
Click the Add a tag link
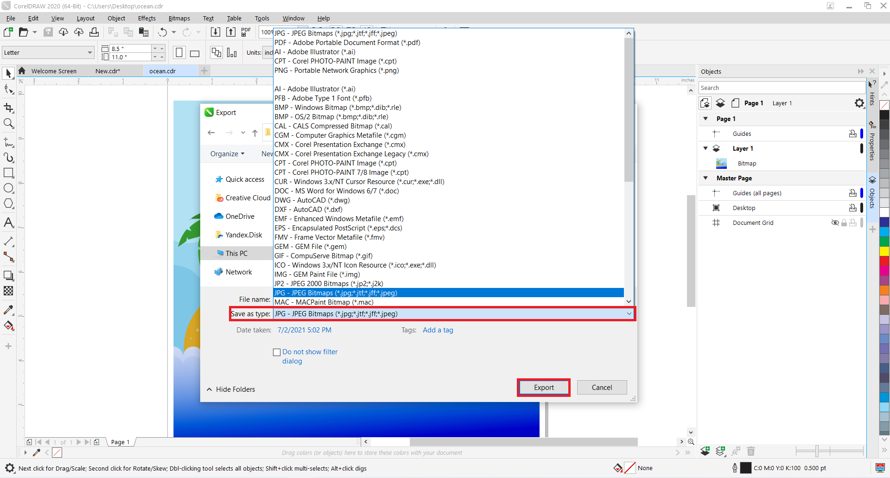[438, 330]
